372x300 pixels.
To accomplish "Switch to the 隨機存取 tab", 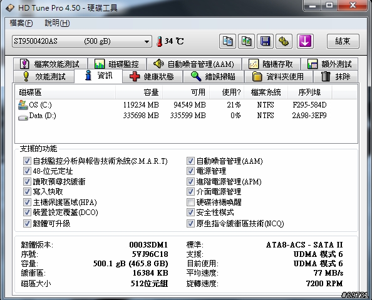I will click(271, 64).
